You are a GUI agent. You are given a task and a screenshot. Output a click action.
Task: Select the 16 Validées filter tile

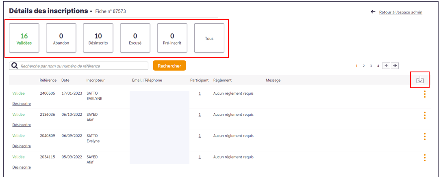click(x=24, y=38)
